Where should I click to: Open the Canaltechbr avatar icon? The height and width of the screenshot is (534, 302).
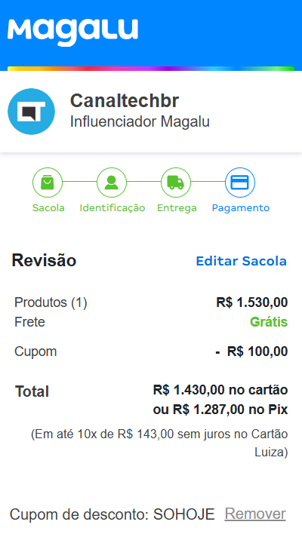point(32,112)
